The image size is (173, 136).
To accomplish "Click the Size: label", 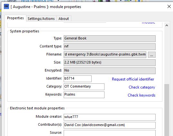I will [x=57, y=62].
